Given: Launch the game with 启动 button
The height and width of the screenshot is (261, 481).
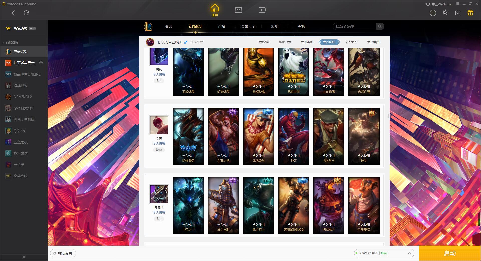Looking at the screenshot, I should point(450,253).
